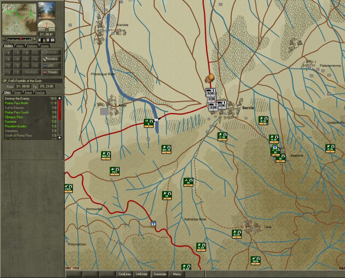Screen dimensions: 345x278
Task: Click the supply depot icon on the red road
Action: click(x=153, y=224)
